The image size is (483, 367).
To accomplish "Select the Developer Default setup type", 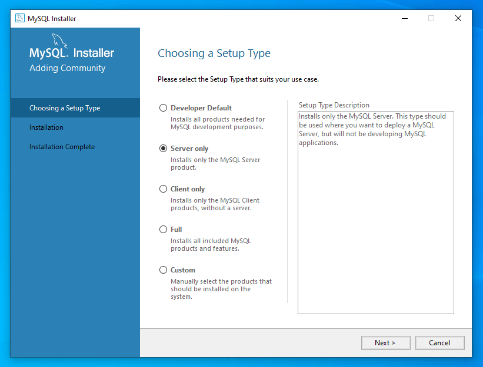I will click(x=164, y=108).
